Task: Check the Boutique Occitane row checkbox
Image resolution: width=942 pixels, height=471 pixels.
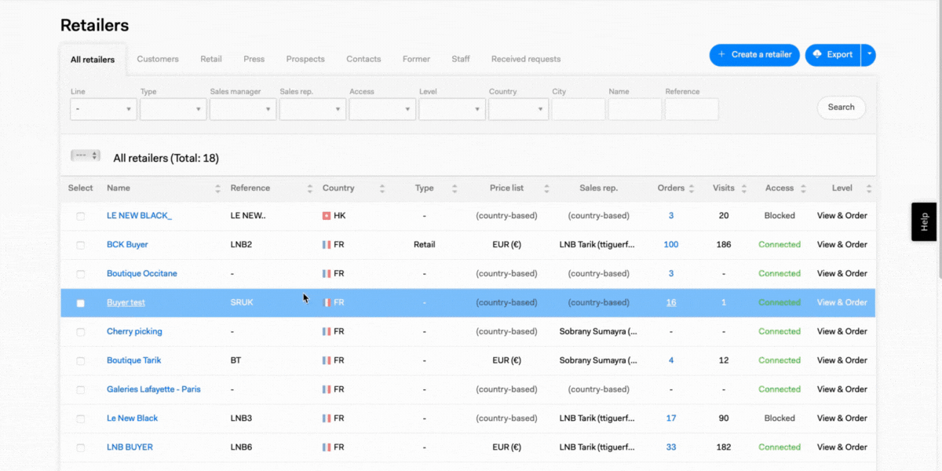Action: (80, 274)
